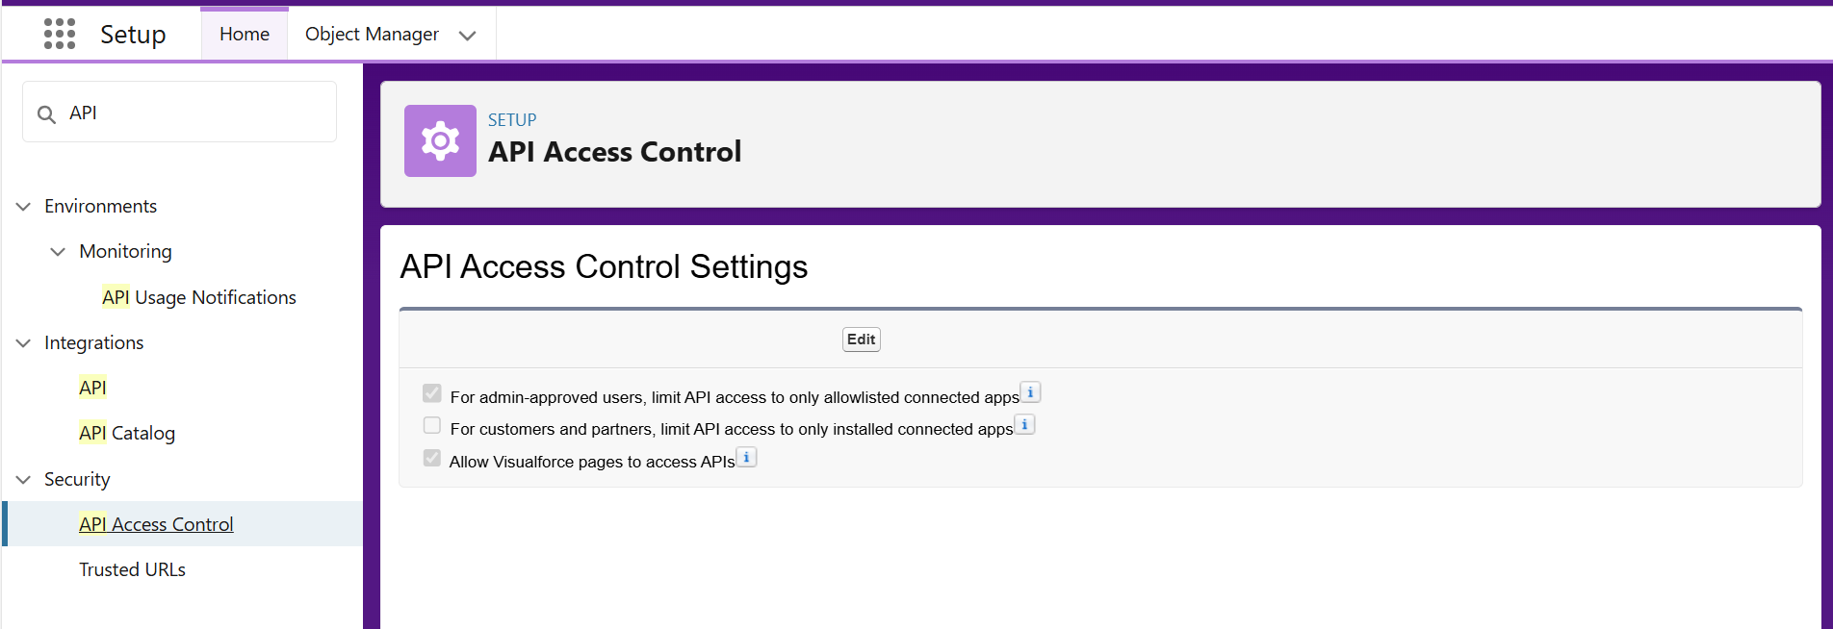1833x629 pixels.
Task: Open the Object Manager tab
Action: pos(372,35)
